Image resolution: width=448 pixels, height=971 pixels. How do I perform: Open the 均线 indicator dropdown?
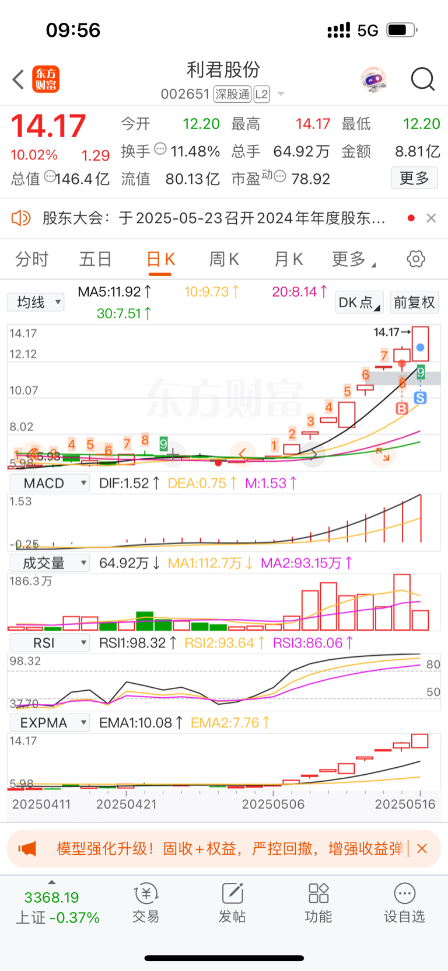click(x=36, y=302)
